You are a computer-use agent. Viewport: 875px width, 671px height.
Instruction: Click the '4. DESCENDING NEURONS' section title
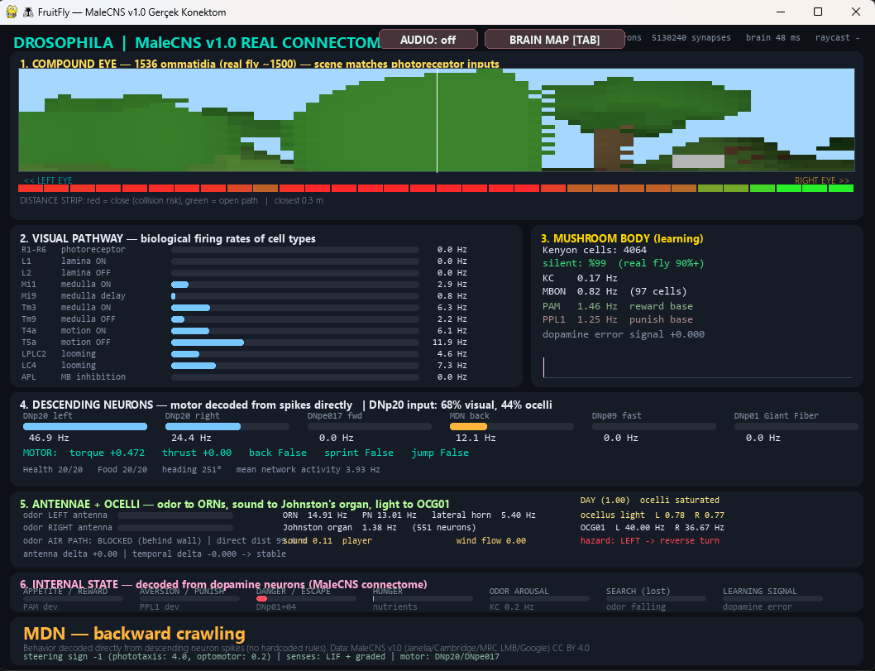pos(87,405)
